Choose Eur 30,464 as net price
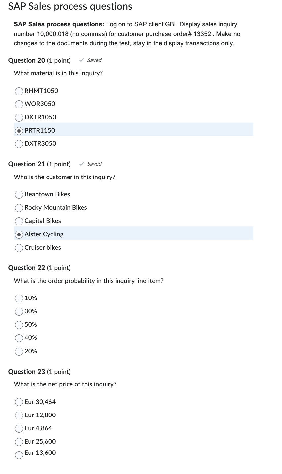Viewport: 282px width, 474px height. (x=19, y=402)
